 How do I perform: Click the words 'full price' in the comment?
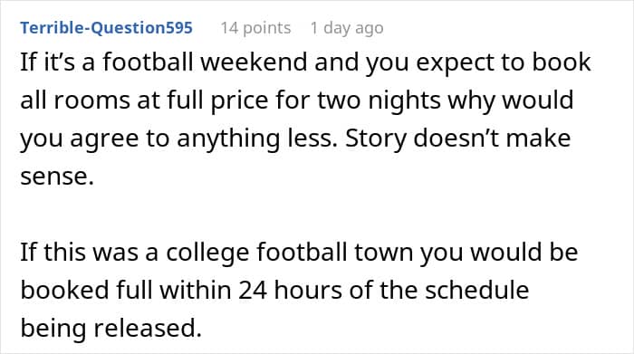tap(239, 100)
